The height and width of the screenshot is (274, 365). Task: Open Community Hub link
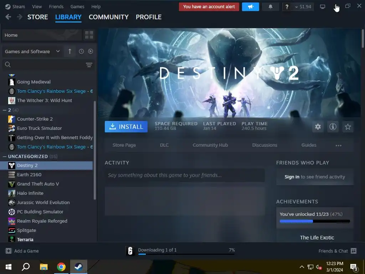pos(210,145)
